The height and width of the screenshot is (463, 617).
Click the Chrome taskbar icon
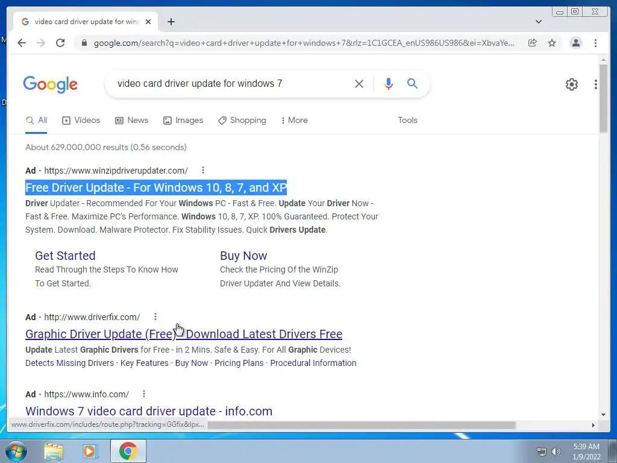click(128, 451)
